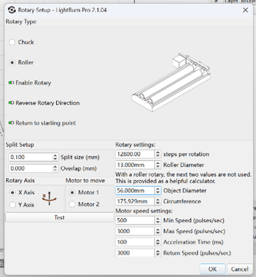Viewport: 256px width, 277px height.
Task: Confirm settings with OK button
Action: 213,269
